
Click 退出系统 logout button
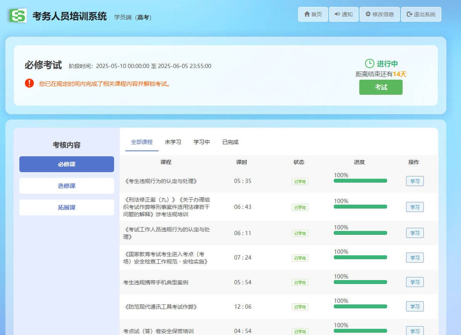pyautogui.click(x=421, y=14)
